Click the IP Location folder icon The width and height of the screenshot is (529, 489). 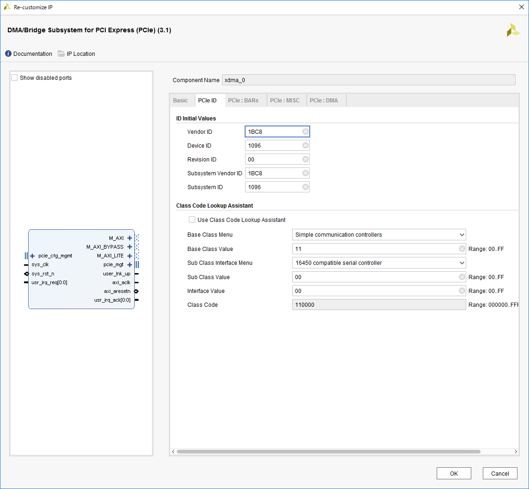coord(61,54)
